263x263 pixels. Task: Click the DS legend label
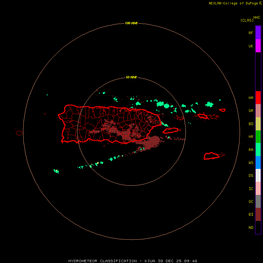tap(251, 176)
